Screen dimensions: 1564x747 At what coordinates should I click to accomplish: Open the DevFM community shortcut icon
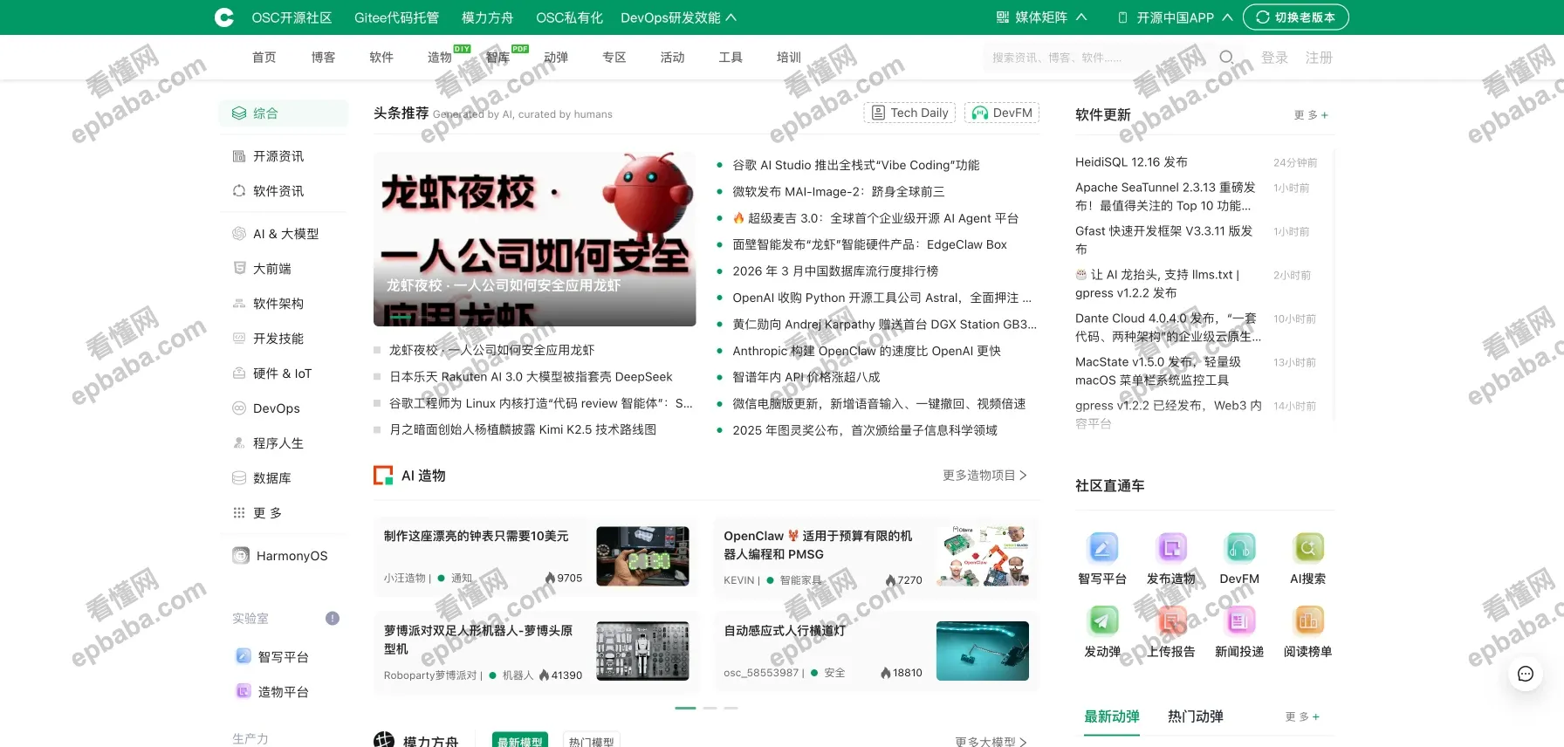click(x=1239, y=548)
